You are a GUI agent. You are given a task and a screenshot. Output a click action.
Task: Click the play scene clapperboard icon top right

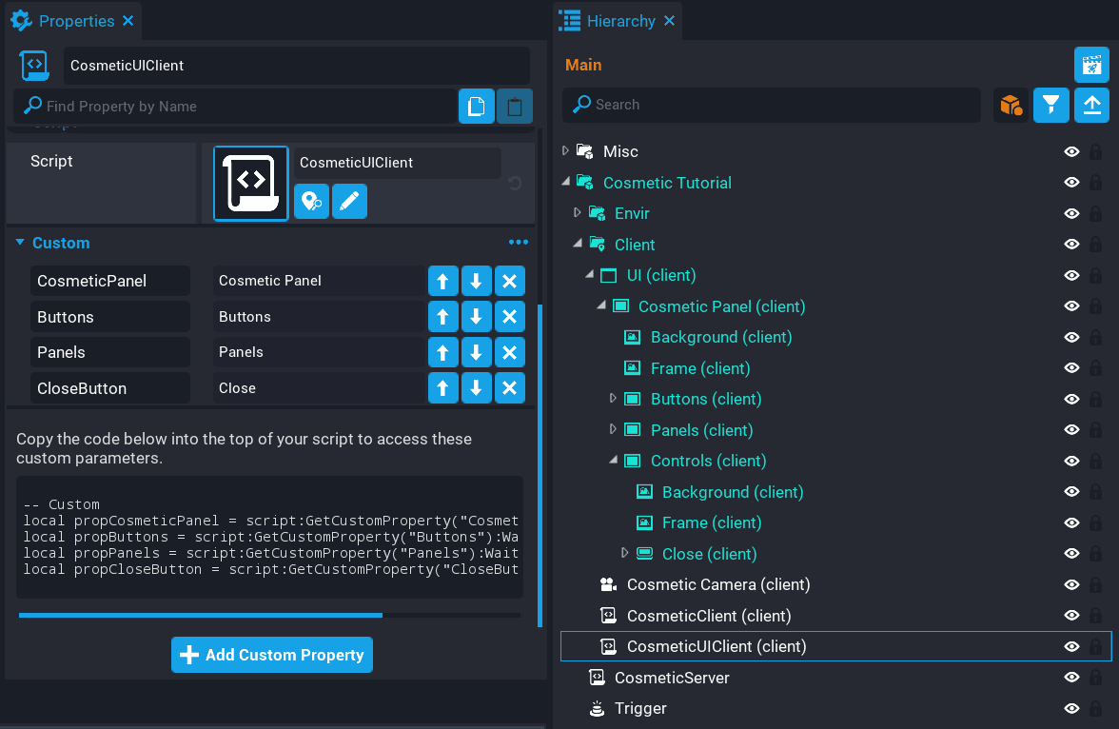[x=1091, y=65]
